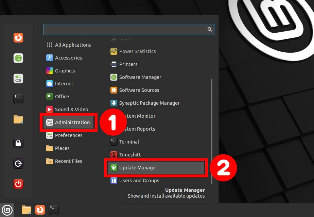This screenshot has width=314, height=217.
Task: Open Firefox from the favorites sidebar
Action: [x=18, y=38]
